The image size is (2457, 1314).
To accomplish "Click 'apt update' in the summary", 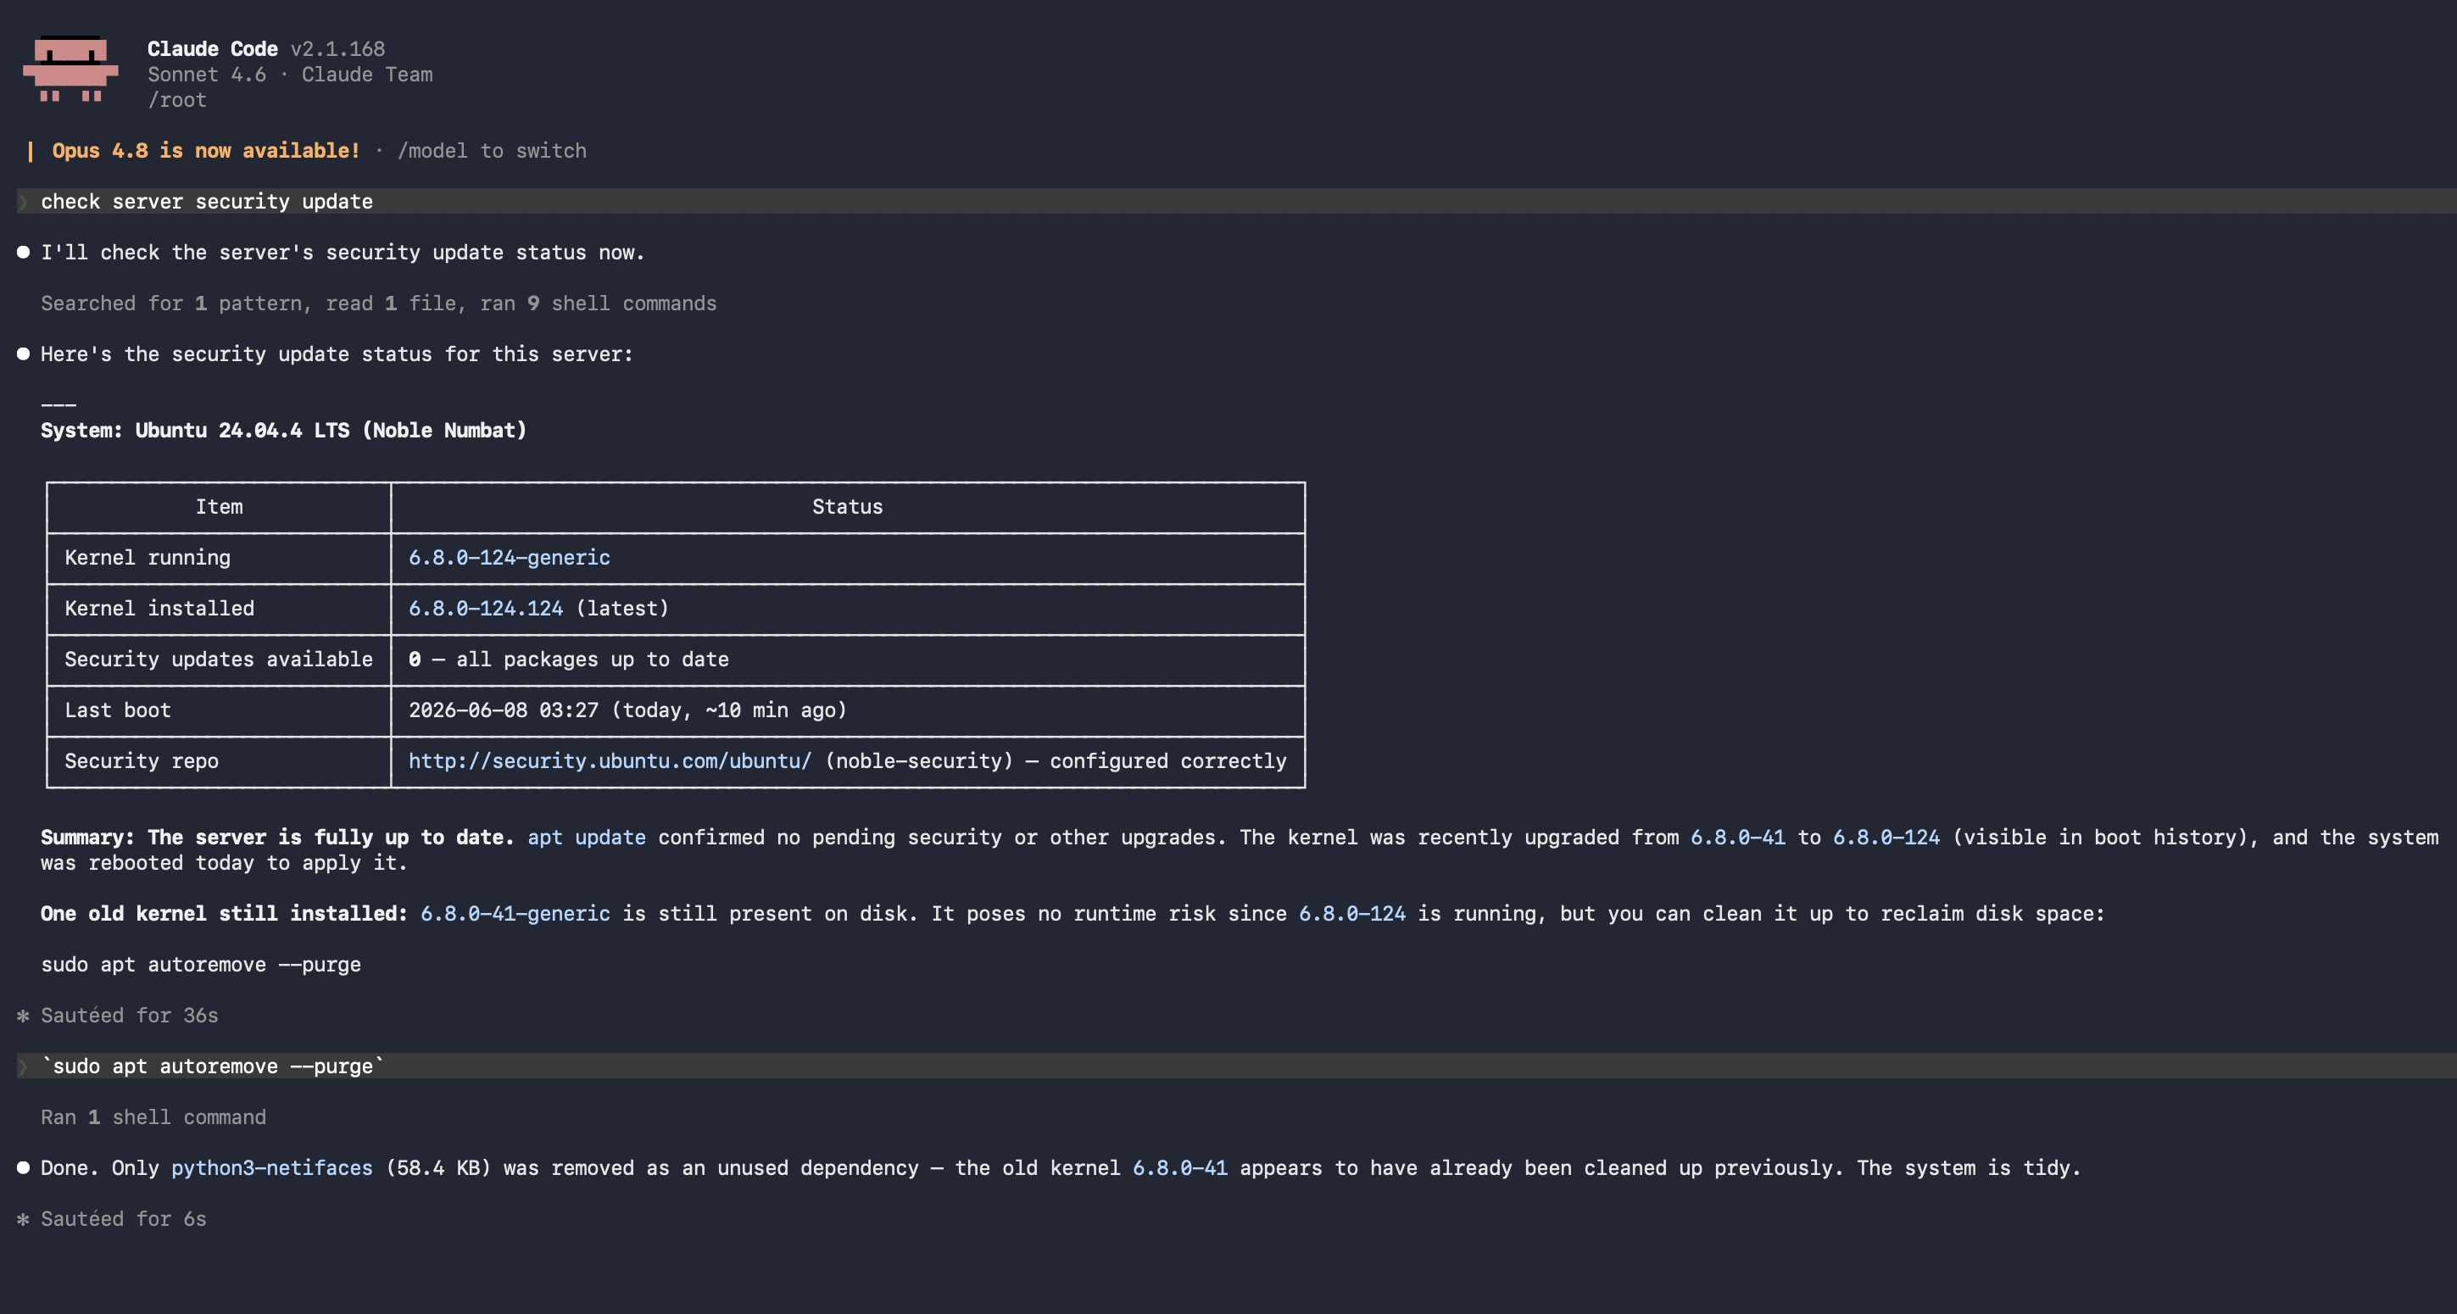I will point(587,838).
